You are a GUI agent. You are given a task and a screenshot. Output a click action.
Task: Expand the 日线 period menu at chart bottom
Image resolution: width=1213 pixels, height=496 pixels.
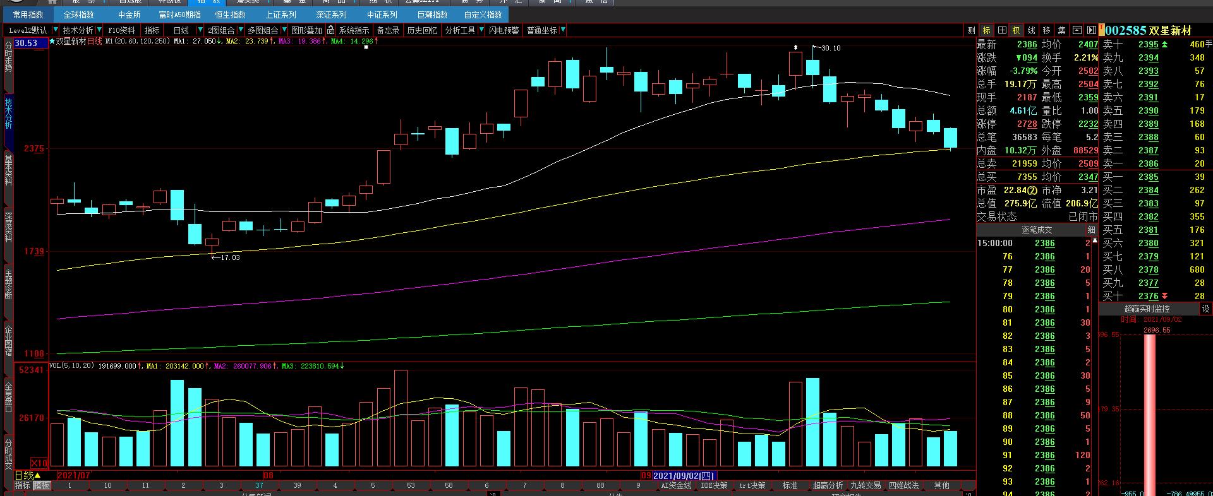pyautogui.click(x=28, y=475)
